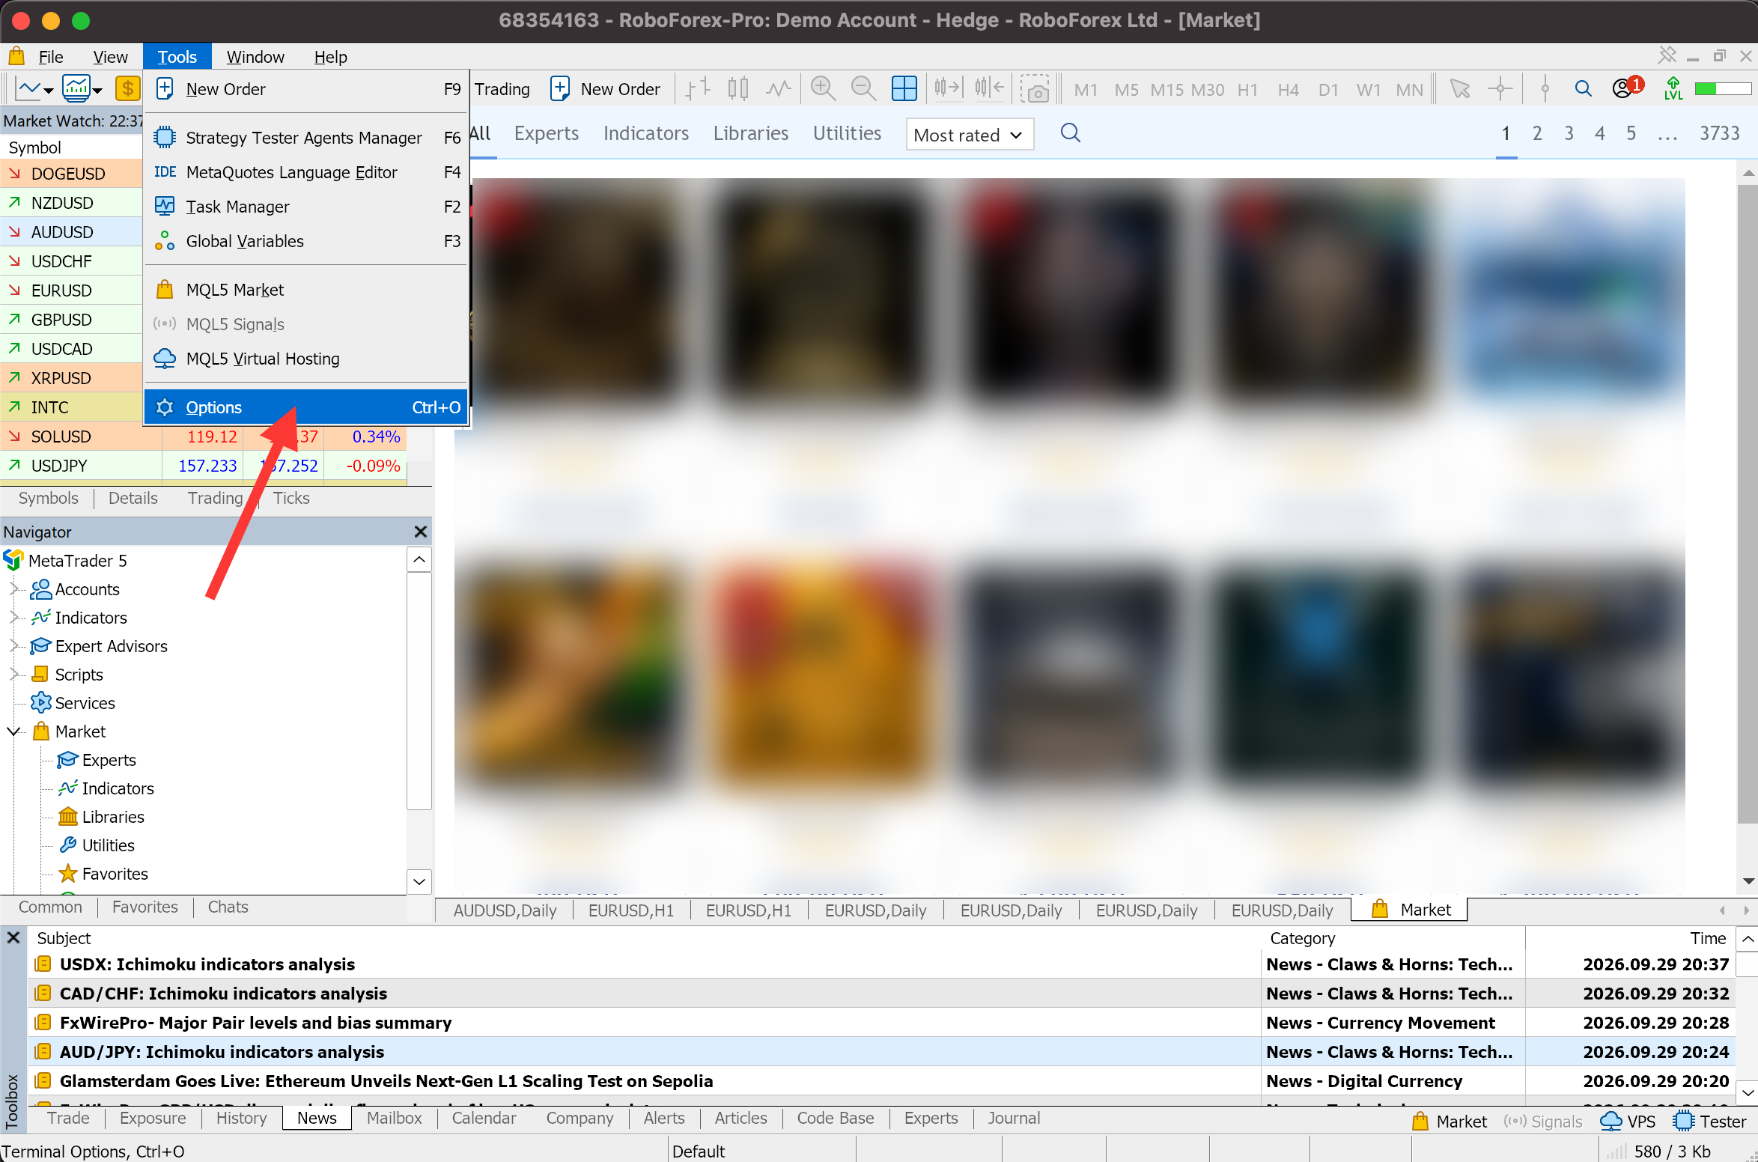Click the tile windows grid icon
Viewport: 1758px width, 1162px height.
tap(904, 89)
